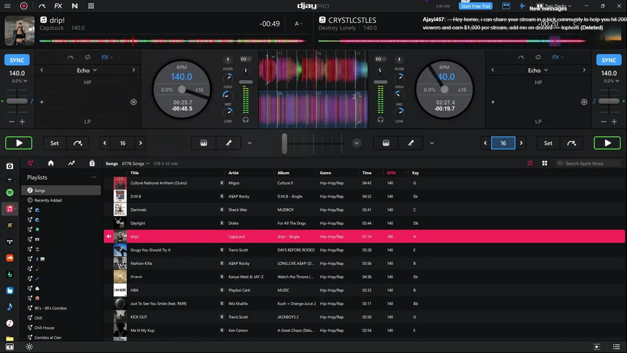The height and width of the screenshot is (353, 627).
Task: Select Apple Music source in sidebar
Action: 9,209
